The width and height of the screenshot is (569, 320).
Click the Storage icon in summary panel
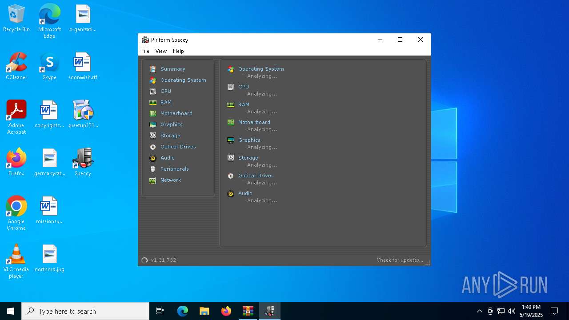[231, 158]
